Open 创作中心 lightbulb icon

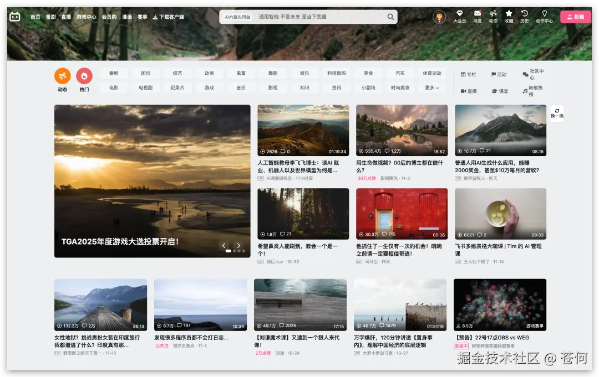click(545, 13)
